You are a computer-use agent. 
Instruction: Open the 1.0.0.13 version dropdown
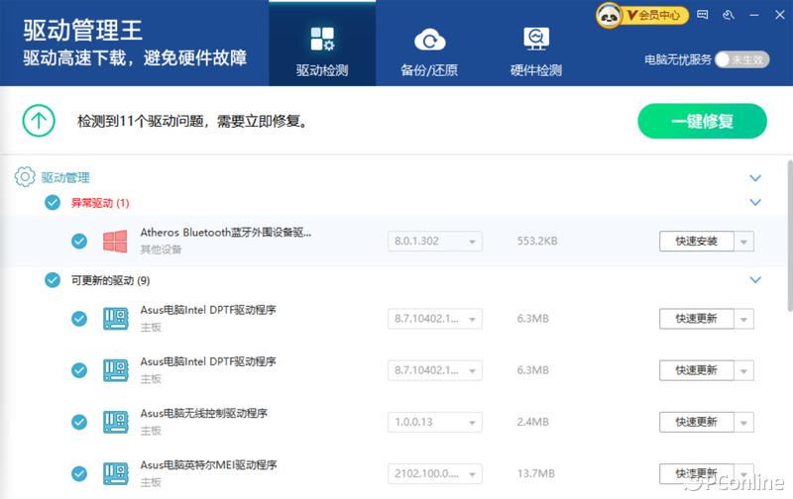[x=435, y=422]
